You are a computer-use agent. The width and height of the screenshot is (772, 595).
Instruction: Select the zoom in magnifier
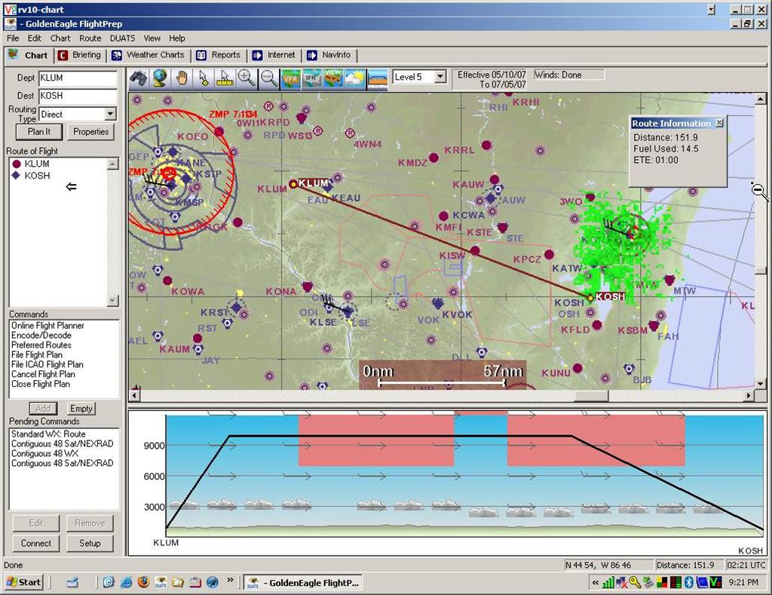point(247,78)
